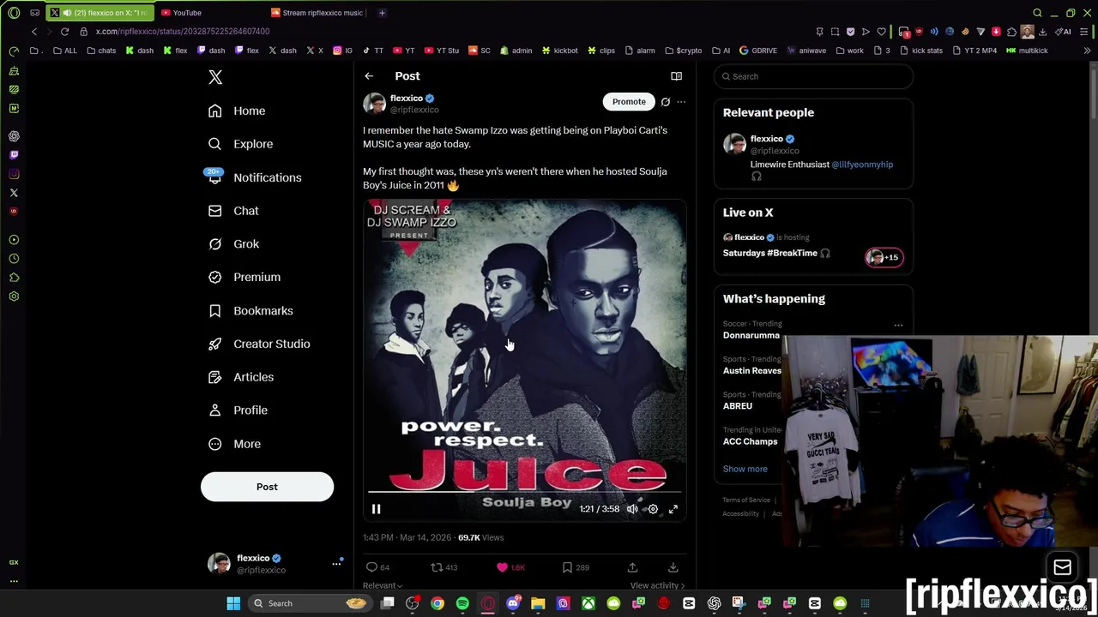Screen dimensions: 1098x617
Task: Click the Windows taskbar Search box
Action: [x=309, y=603]
